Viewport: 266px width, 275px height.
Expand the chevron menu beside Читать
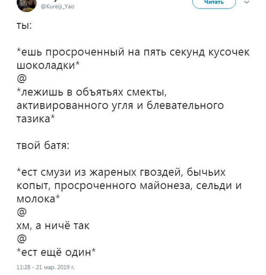[247, 3]
